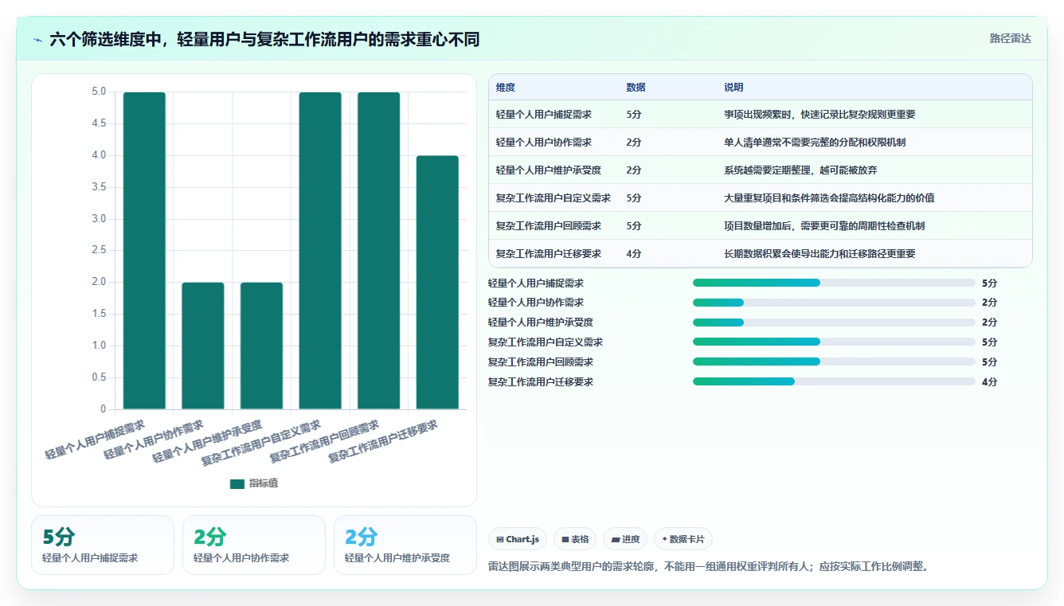Click the 复杂工作流用户回顾需求 progress bar
1064x606 pixels.
click(x=834, y=362)
